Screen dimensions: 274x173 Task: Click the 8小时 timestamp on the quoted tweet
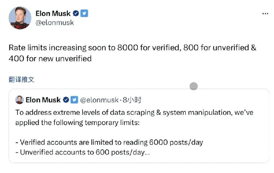tap(132, 100)
